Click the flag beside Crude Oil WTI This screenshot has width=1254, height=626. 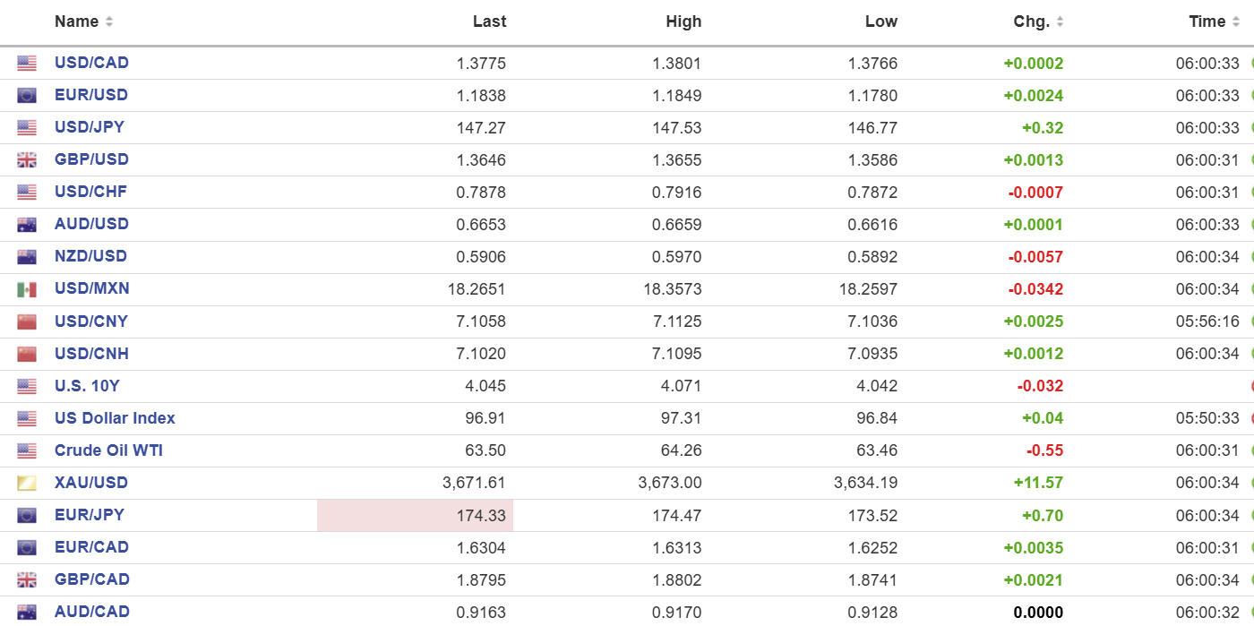pos(27,450)
